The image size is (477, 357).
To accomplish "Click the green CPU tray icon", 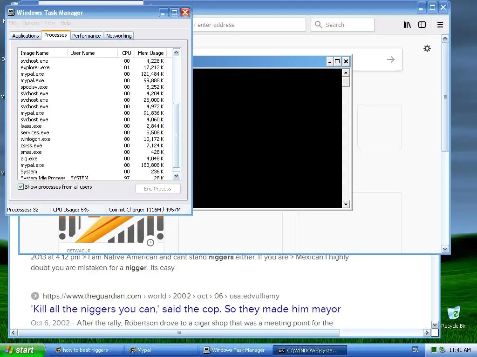I will tap(434, 350).
